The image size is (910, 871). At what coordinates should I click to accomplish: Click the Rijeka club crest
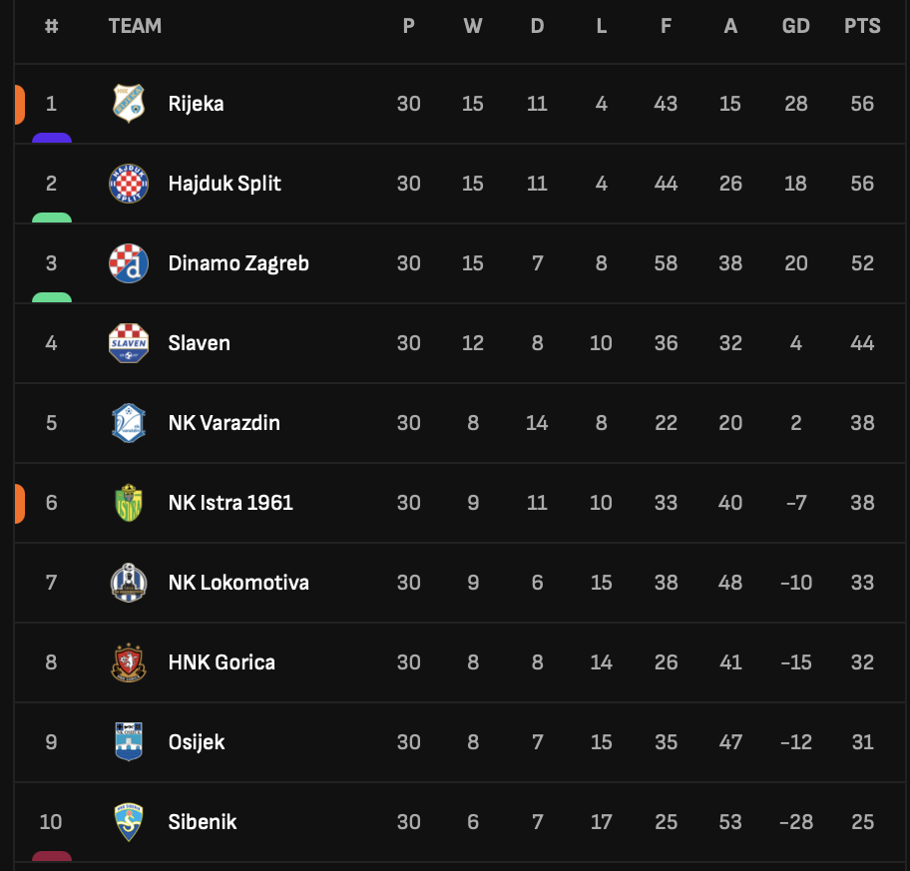tap(129, 104)
